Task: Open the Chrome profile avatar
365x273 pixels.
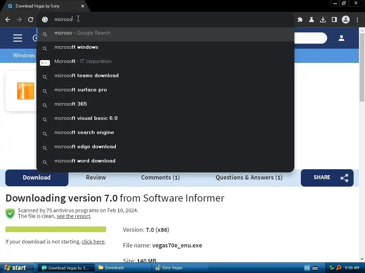Action: [x=346, y=20]
